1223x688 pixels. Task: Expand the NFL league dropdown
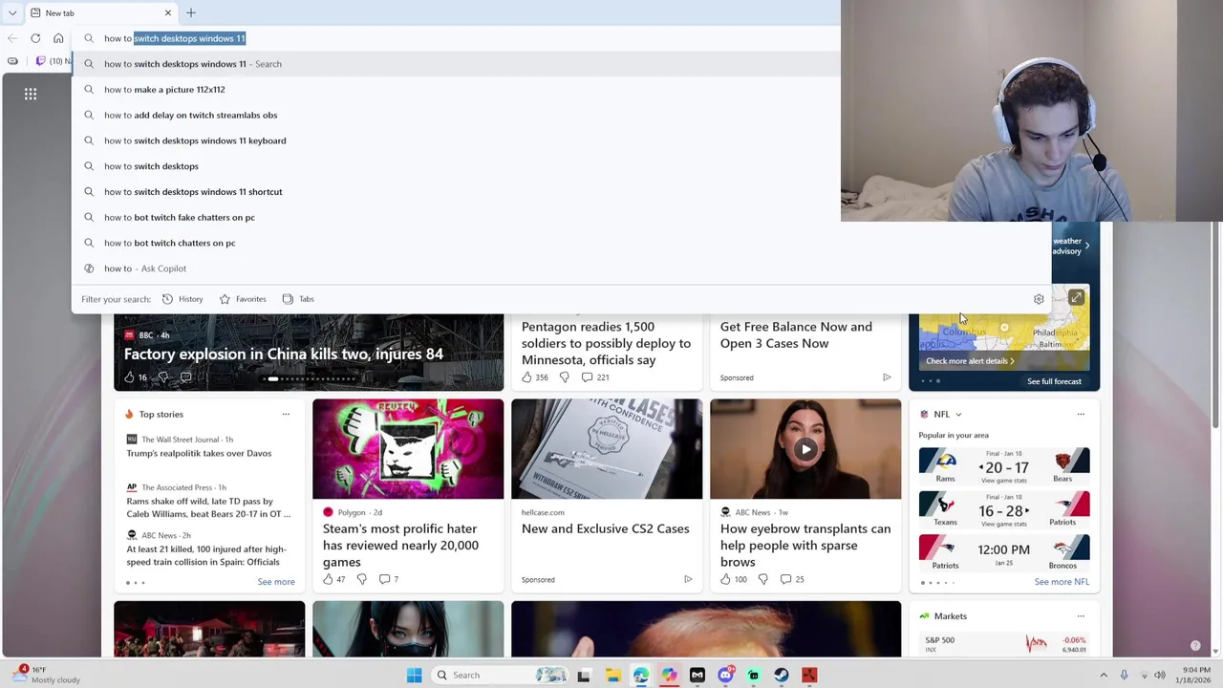958,415
